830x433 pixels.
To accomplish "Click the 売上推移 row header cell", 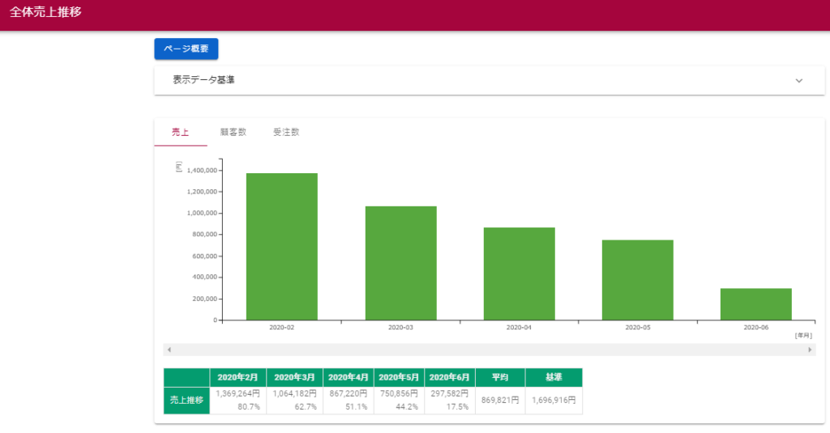I will click(186, 400).
